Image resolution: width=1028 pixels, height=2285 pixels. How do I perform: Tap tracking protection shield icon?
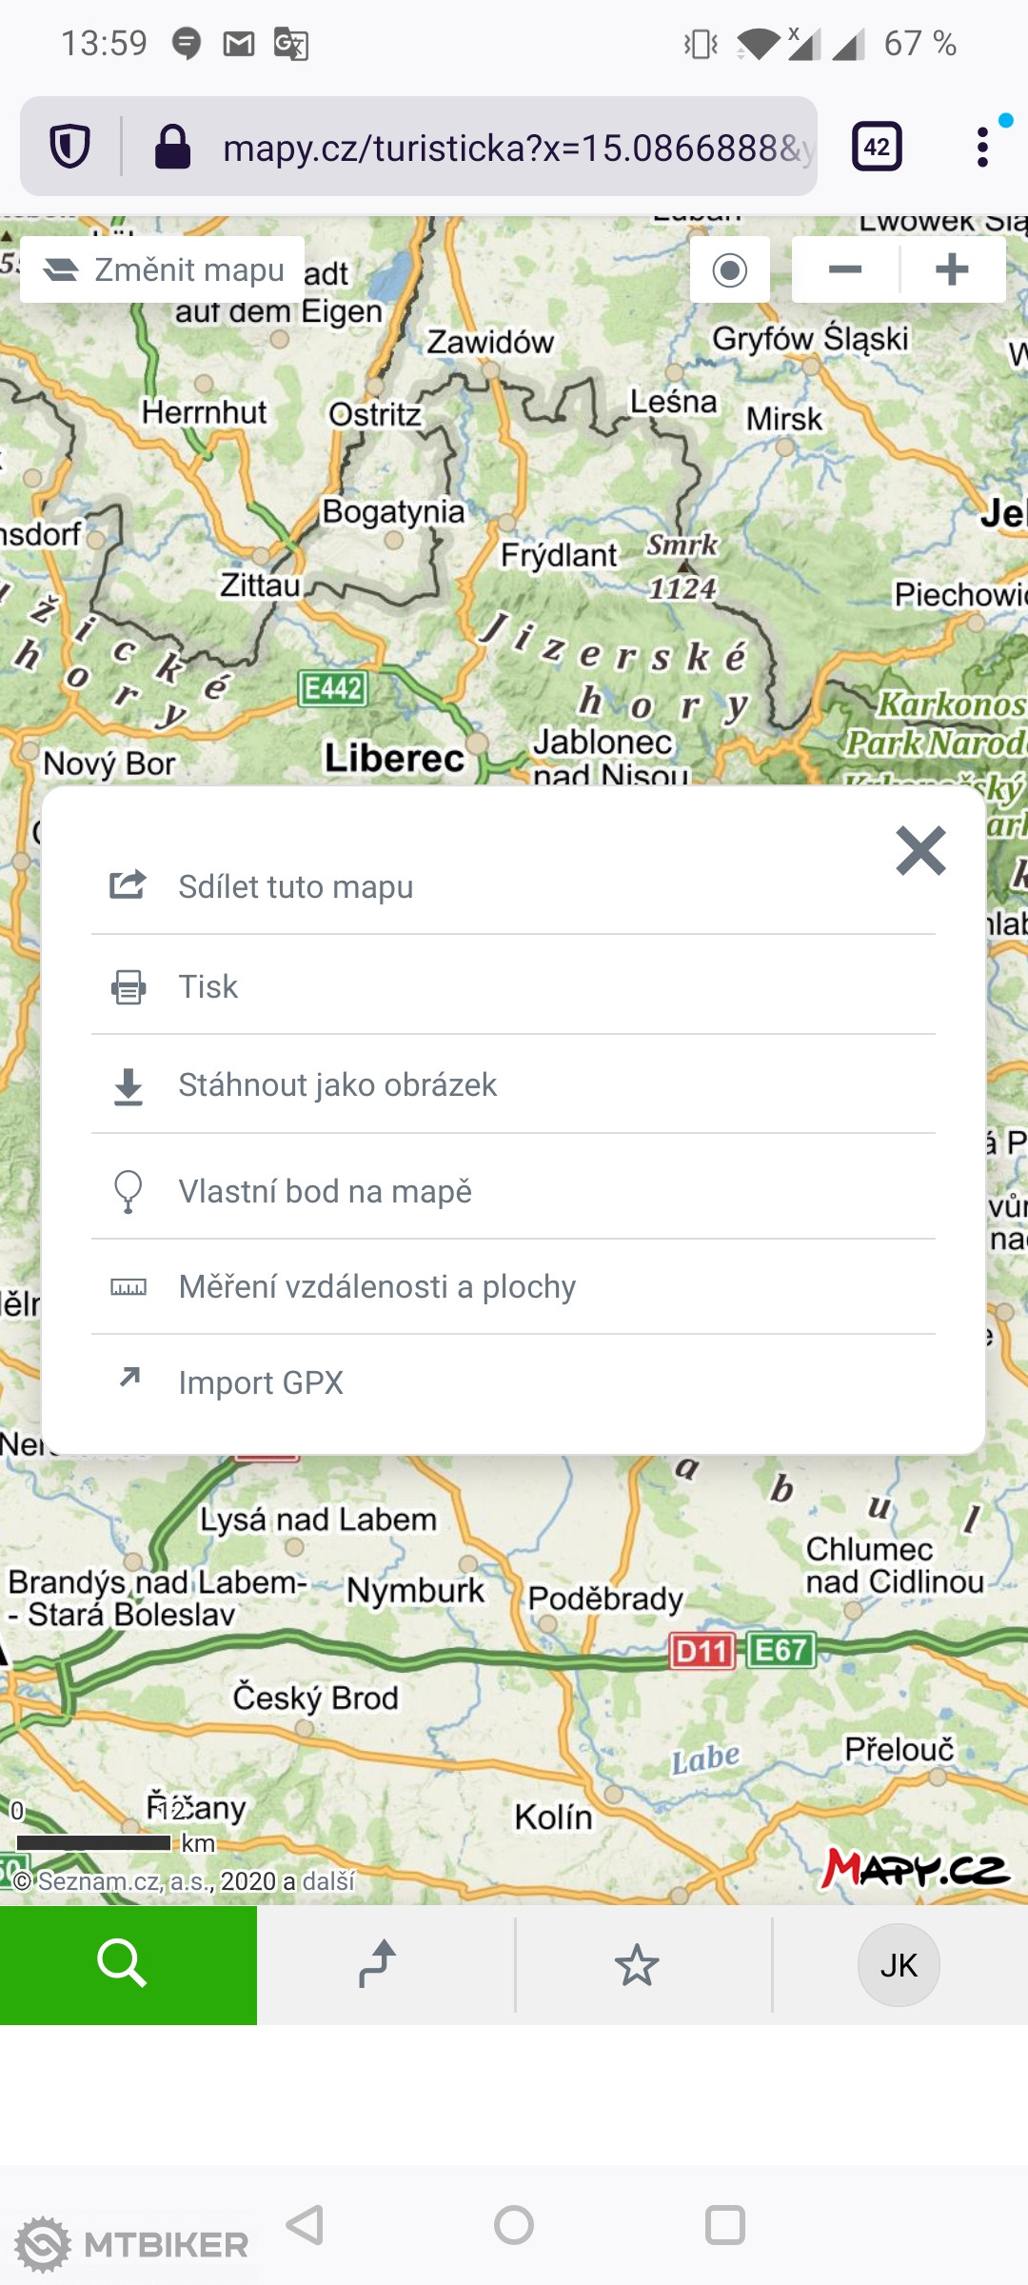[70, 148]
